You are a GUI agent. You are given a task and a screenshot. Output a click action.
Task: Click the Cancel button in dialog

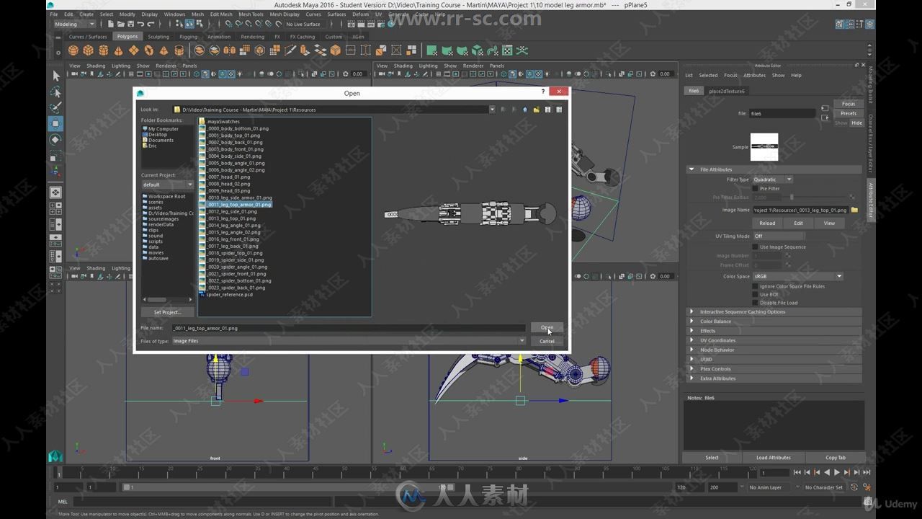547,341
